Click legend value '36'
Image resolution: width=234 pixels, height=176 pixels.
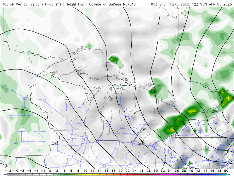(177, 171)
